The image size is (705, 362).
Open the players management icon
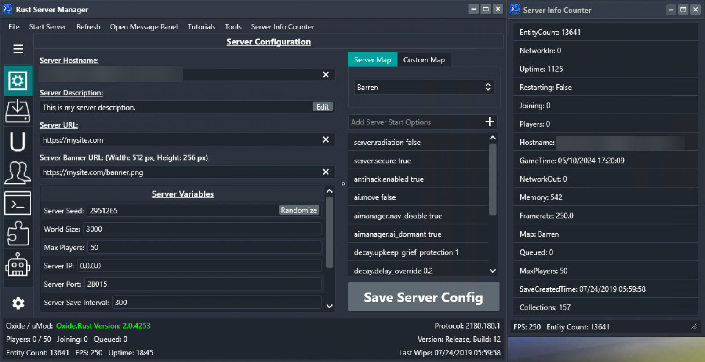[18, 172]
